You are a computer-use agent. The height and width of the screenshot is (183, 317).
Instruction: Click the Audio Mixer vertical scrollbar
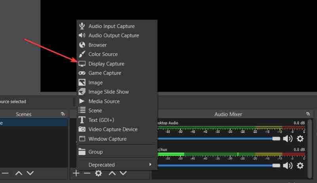point(310,149)
